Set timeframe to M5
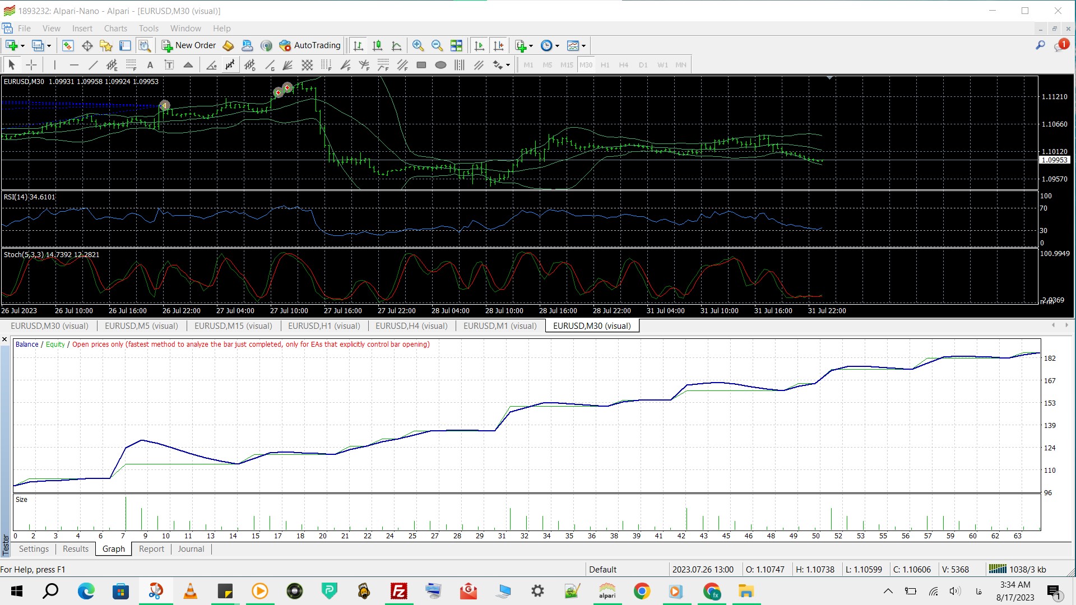 pos(548,65)
